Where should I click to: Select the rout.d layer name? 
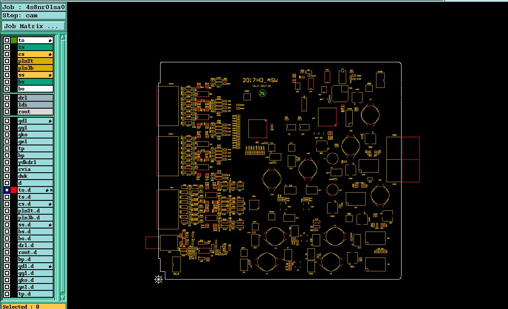click(x=35, y=252)
